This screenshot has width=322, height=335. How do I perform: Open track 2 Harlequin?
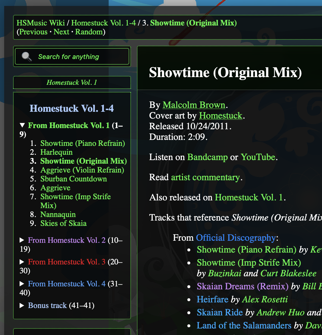56,152
